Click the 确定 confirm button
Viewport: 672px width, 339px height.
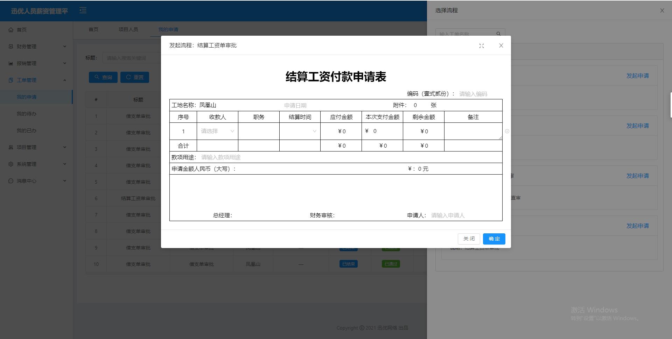[494, 239]
